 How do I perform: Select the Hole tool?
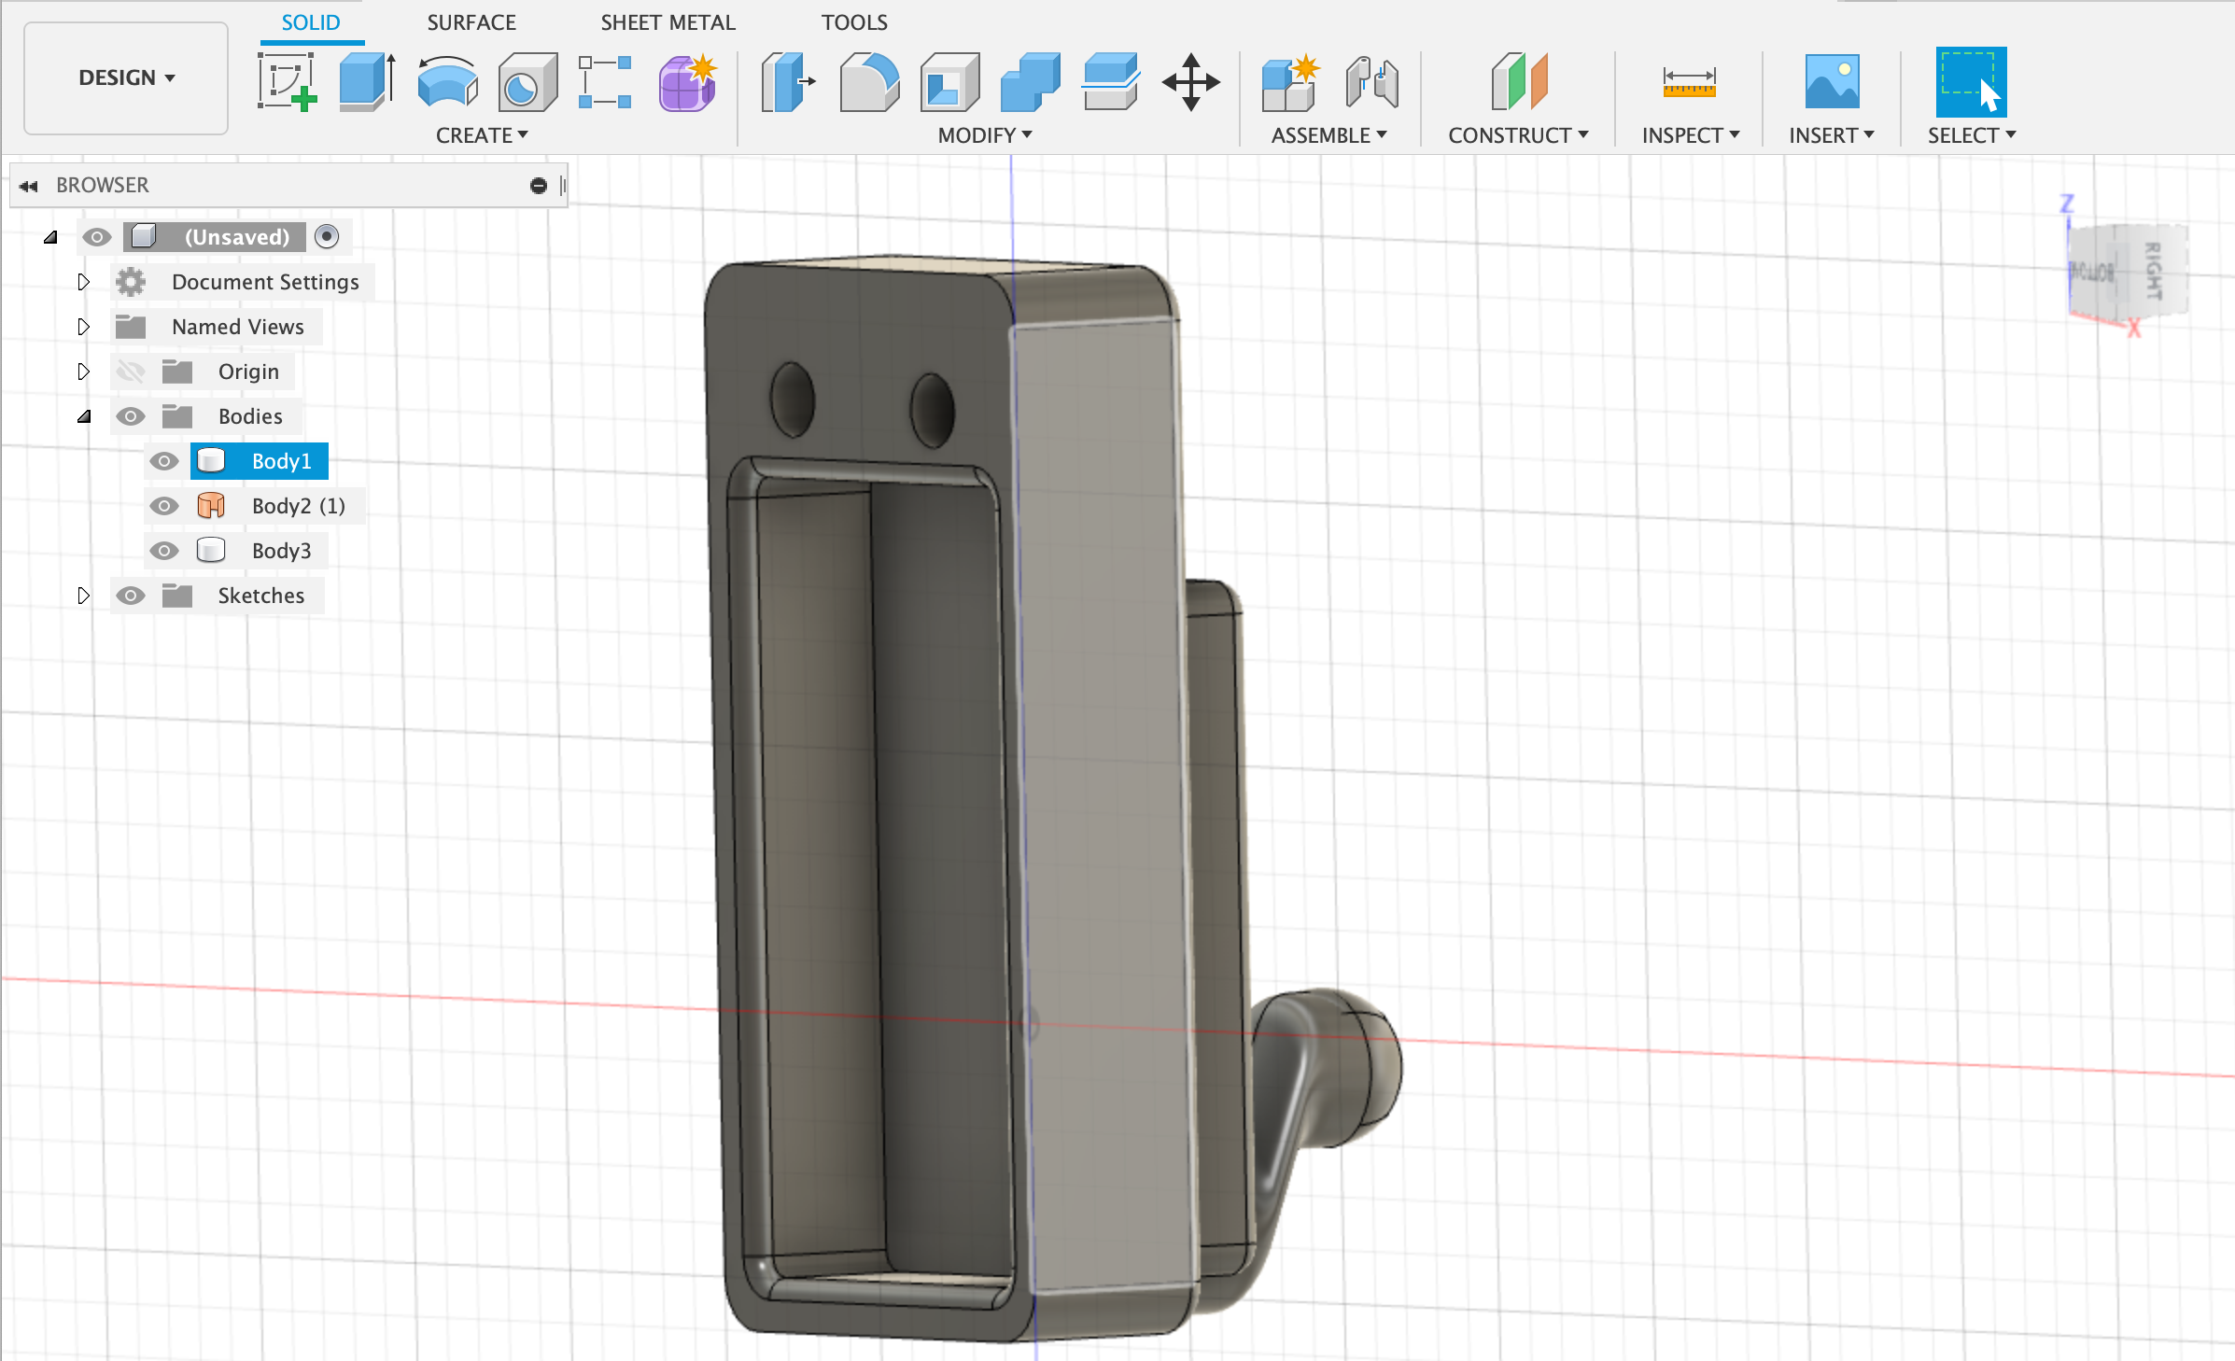(x=526, y=82)
